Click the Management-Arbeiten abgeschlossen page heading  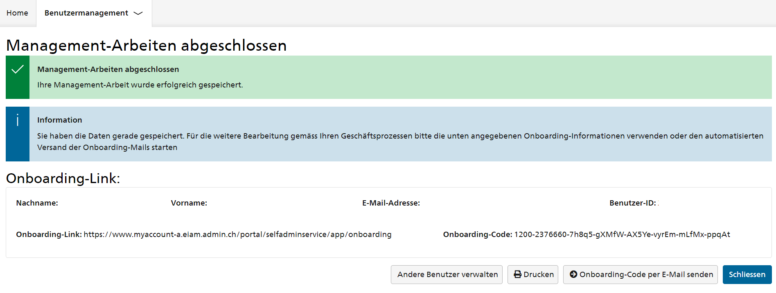point(147,45)
